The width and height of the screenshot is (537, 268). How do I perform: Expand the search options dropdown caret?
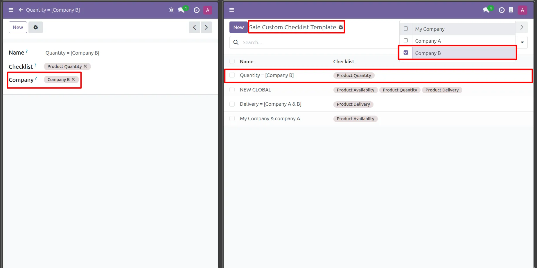tap(522, 42)
